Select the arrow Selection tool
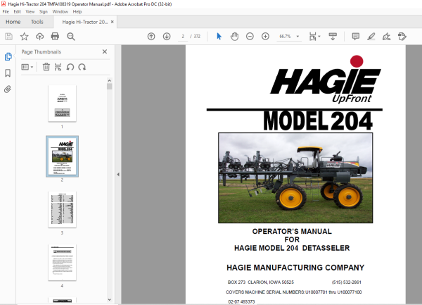 tap(219, 37)
